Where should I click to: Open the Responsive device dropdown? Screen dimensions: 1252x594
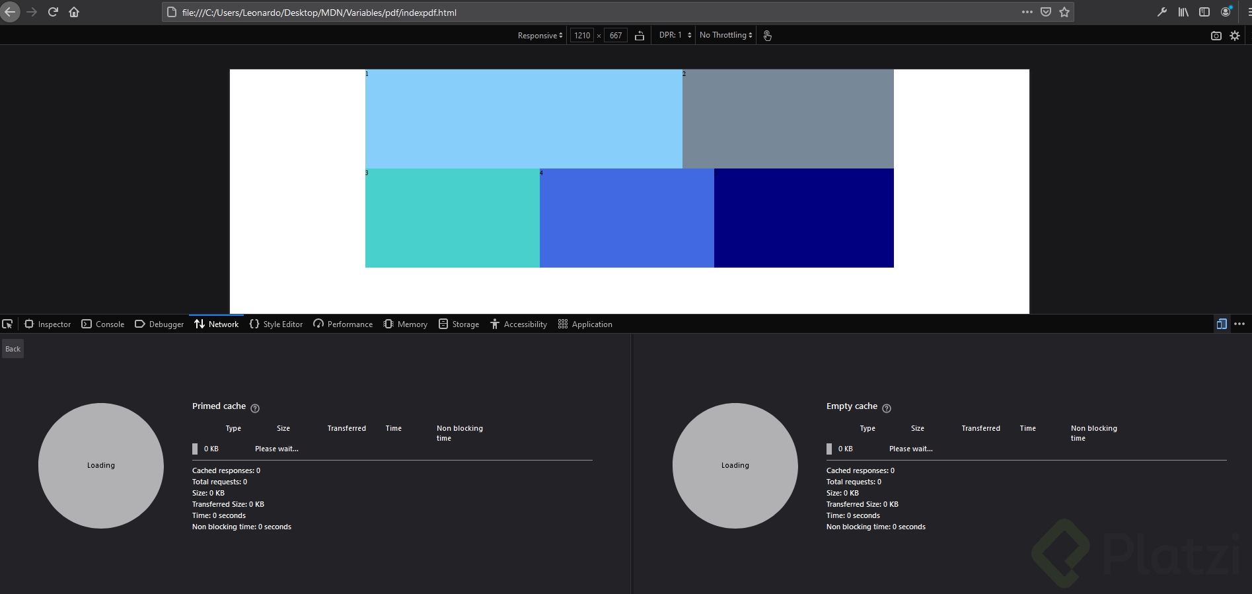pyautogui.click(x=540, y=36)
